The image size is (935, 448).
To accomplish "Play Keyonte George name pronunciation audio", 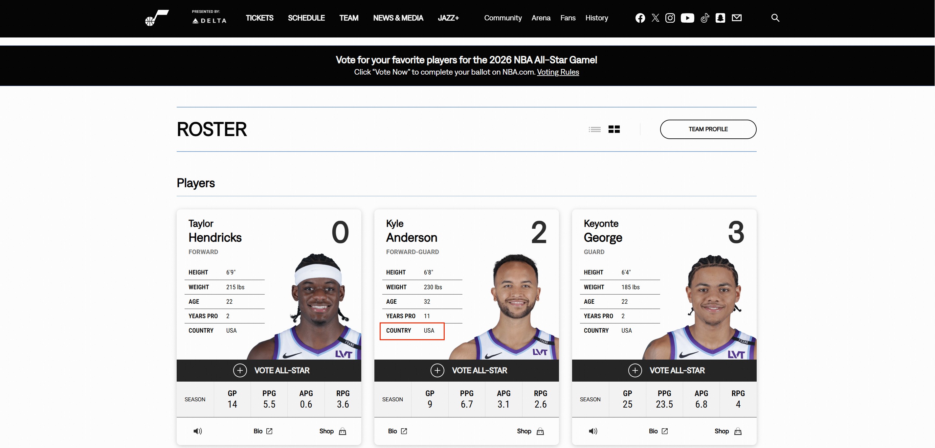I will [x=593, y=431].
